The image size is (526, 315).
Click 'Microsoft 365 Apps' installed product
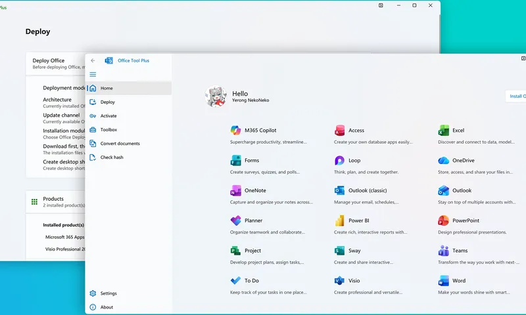64,237
